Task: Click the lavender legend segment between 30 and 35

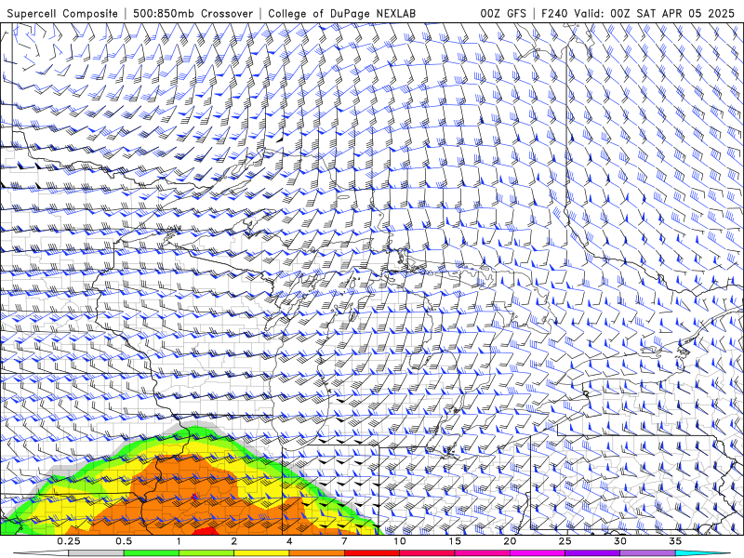Action: pos(647,553)
